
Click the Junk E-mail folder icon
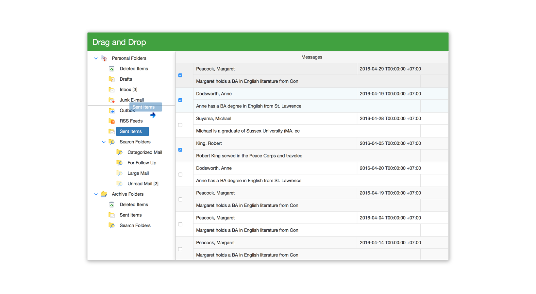click(x=111, y=100)
